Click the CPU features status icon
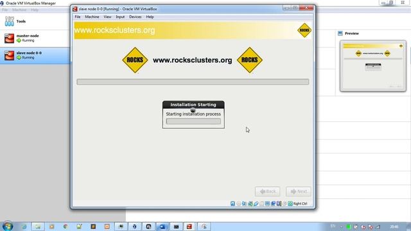 click(x=279, y=203)
